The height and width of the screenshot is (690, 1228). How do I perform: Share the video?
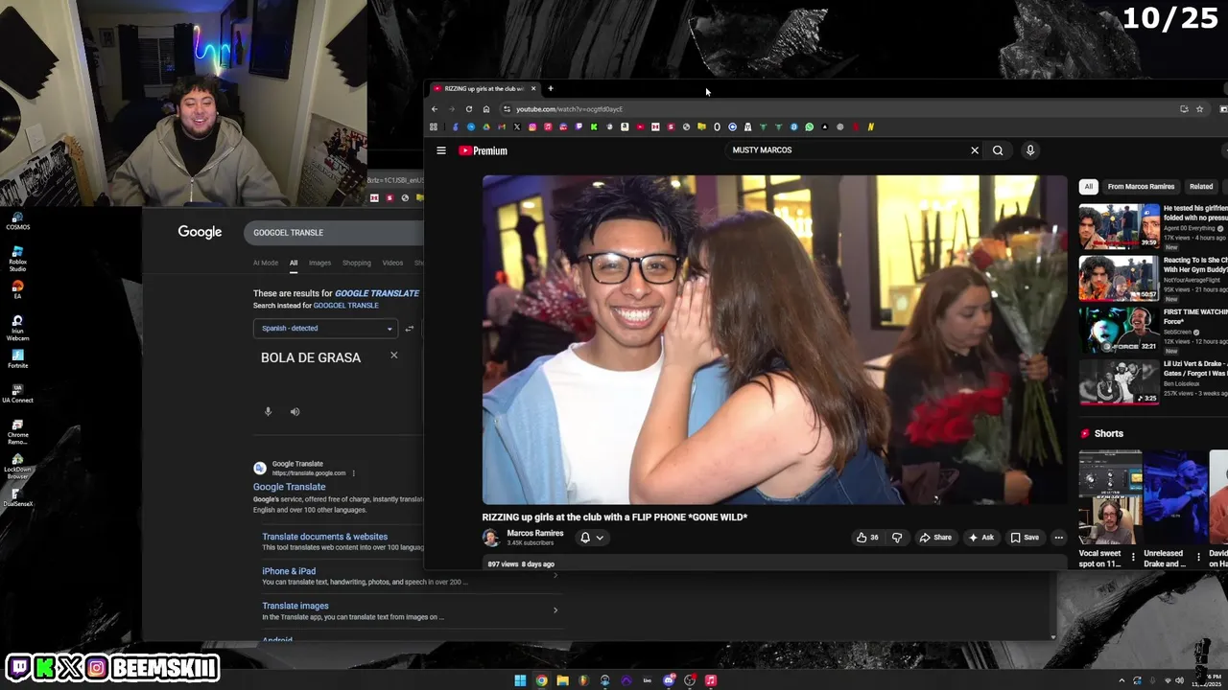point(935,538)
